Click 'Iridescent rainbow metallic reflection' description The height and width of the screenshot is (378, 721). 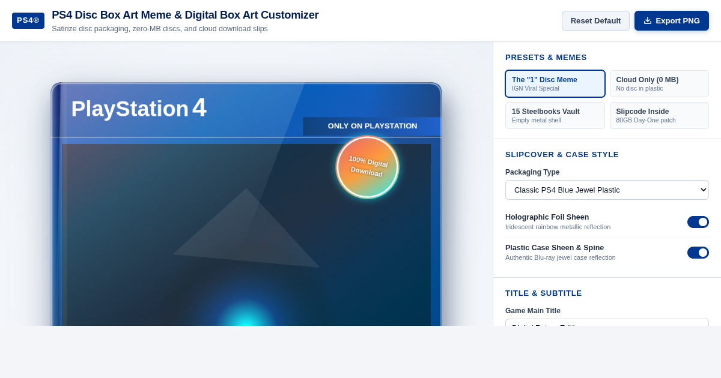pyautogui.click(x=558, y=227)
